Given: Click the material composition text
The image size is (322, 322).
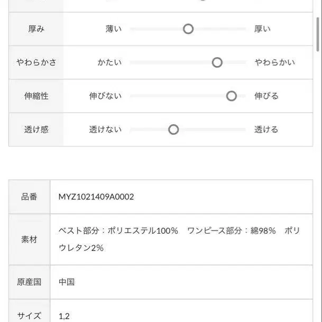Looking at the screenshot, I should (x=179, y=239).
